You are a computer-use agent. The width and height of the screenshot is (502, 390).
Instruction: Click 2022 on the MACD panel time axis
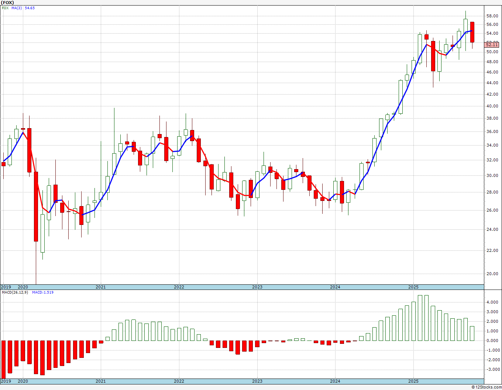tap(179, 381)
